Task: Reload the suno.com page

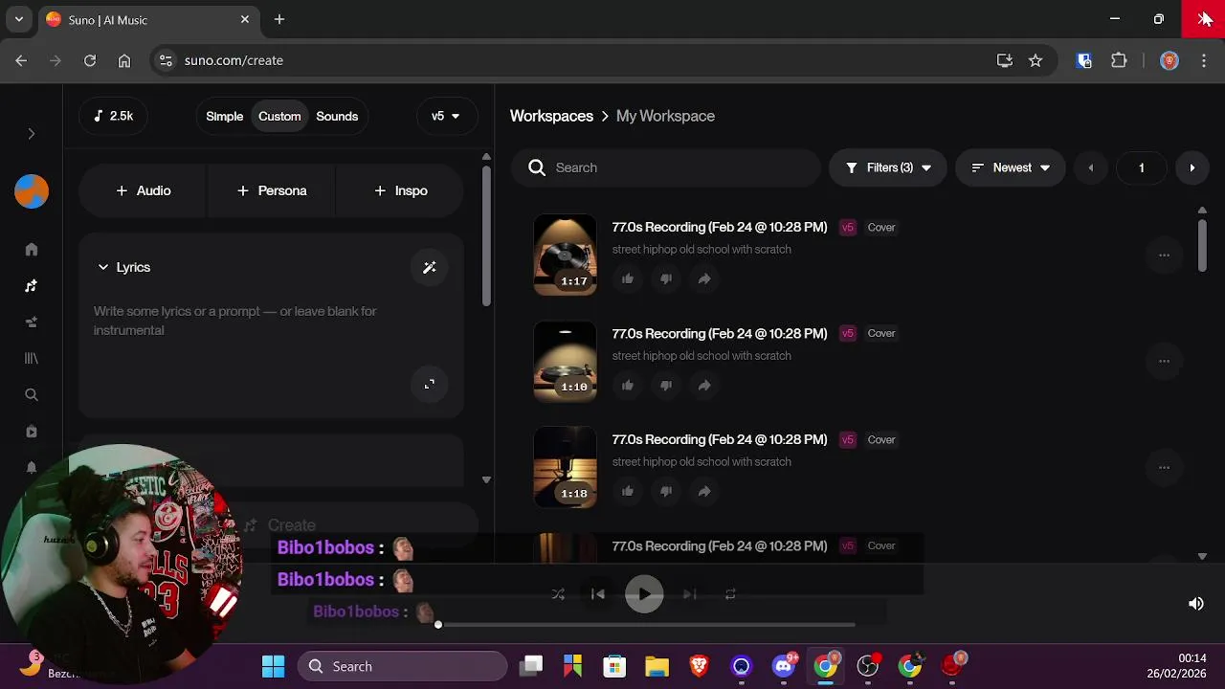Action: click(90, 60)
